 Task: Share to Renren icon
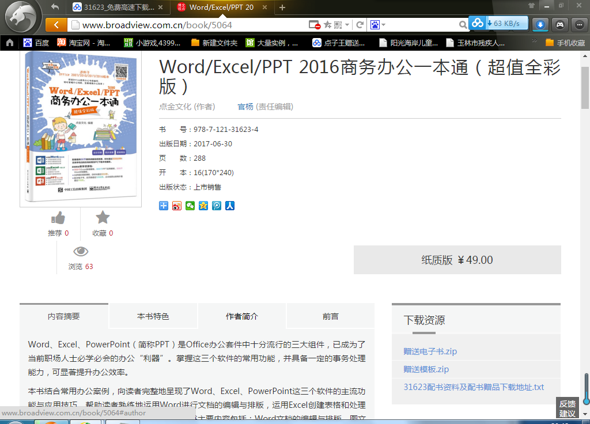point(230,206)
